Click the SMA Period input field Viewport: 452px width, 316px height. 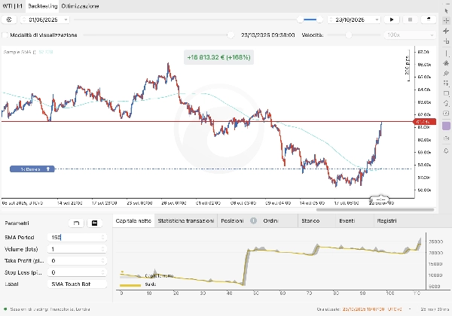81,236
